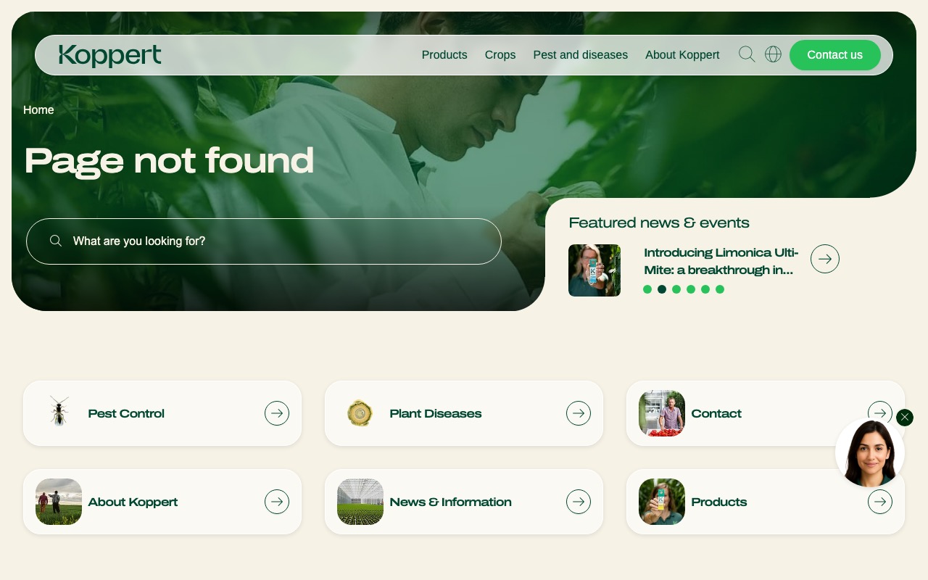Click the Koppert logo
Viewport: 928px width, 580px height.
click(110, 56)
